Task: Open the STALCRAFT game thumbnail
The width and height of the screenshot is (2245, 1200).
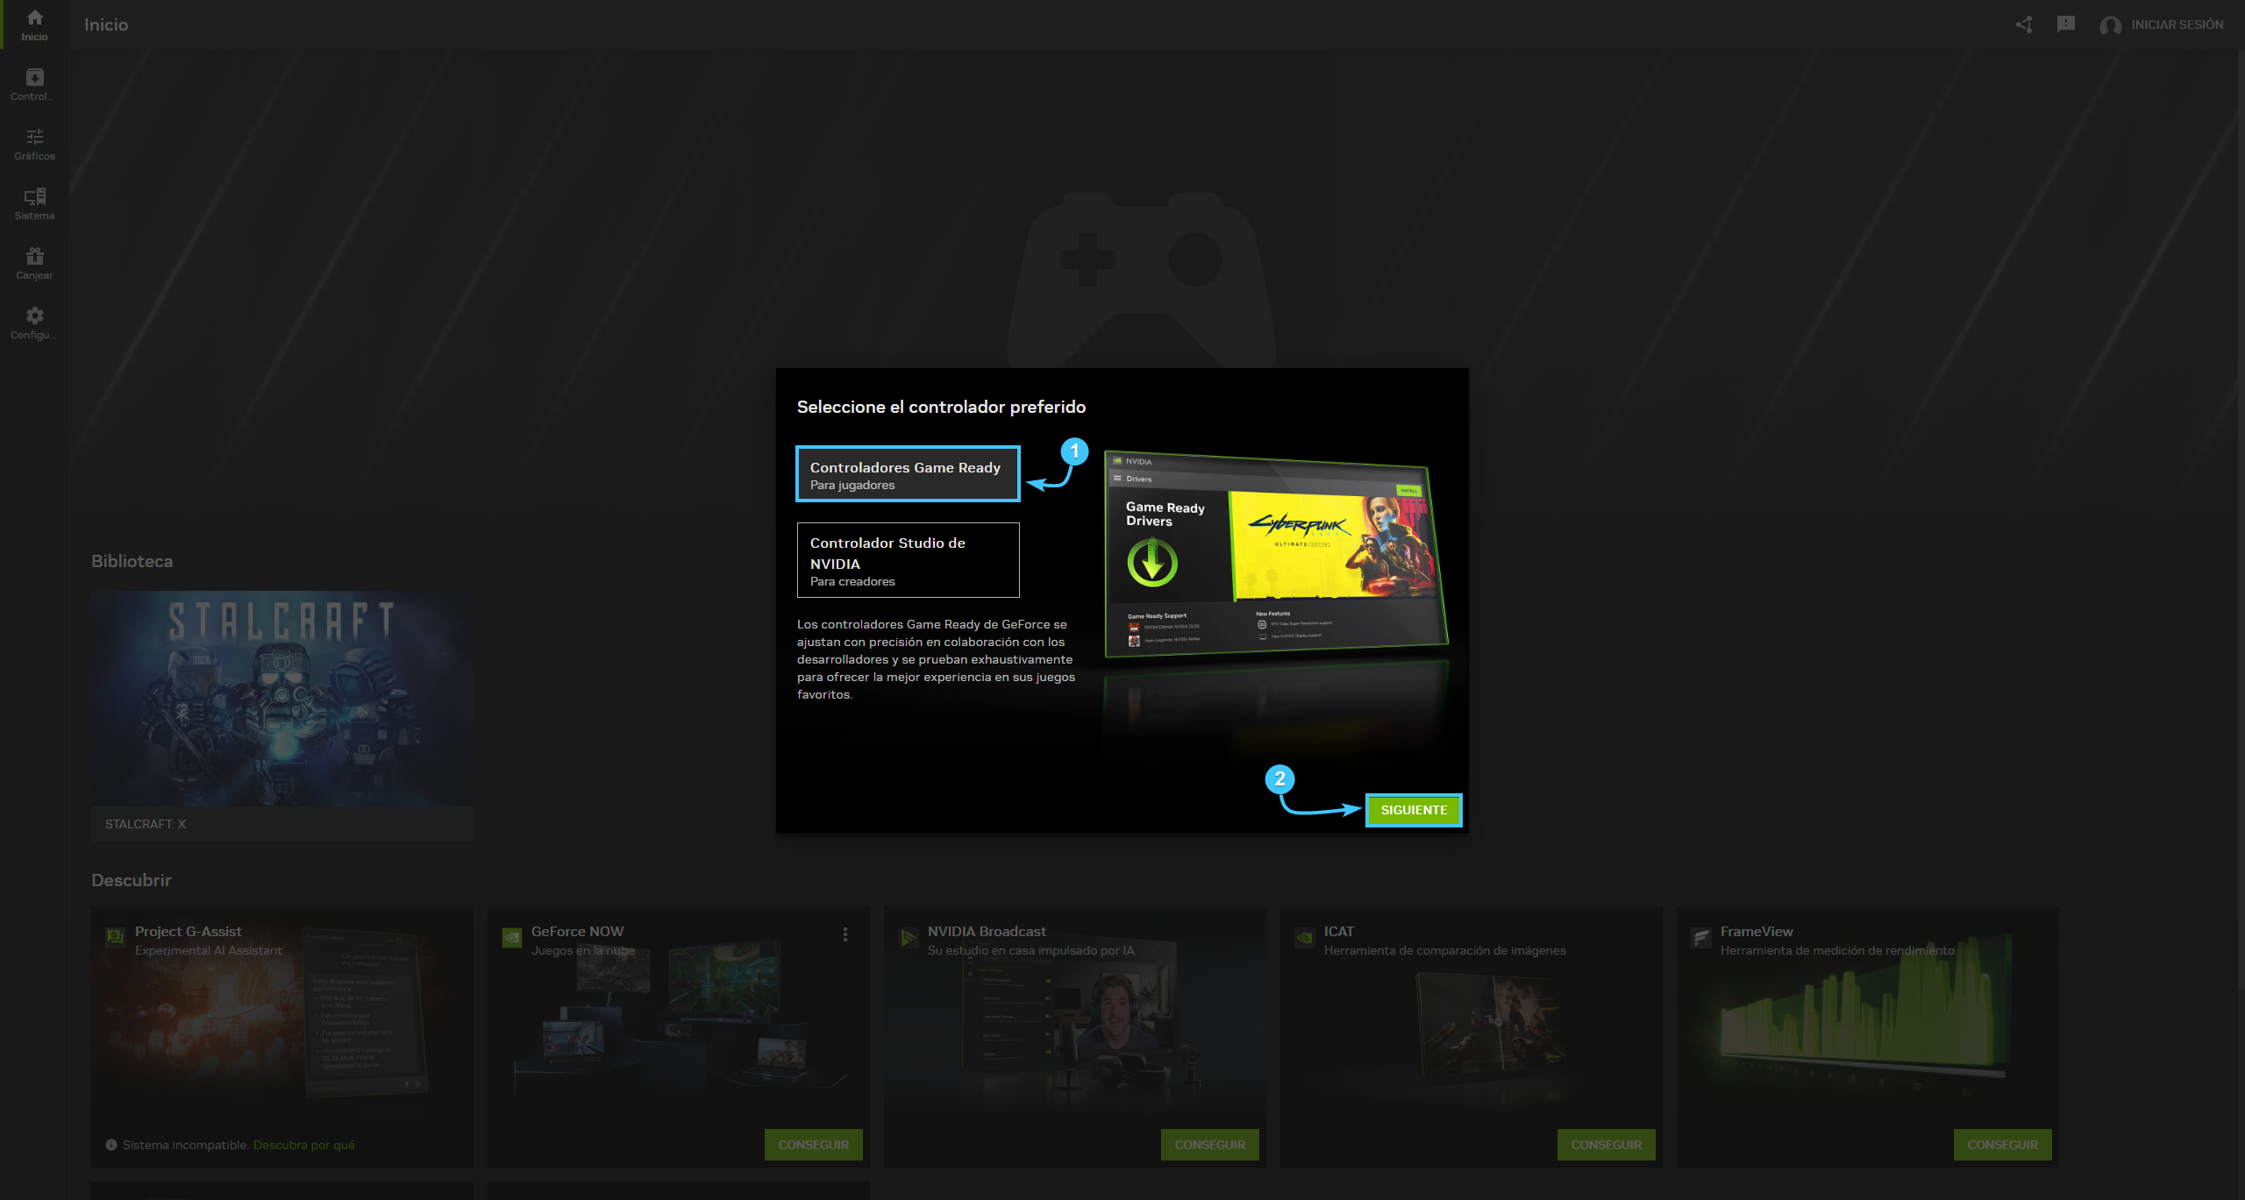Action: 282,699
